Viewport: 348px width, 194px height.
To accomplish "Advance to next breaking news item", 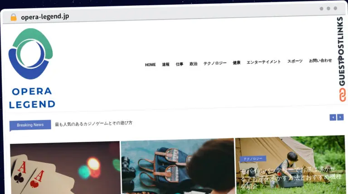I will [340, 117].
